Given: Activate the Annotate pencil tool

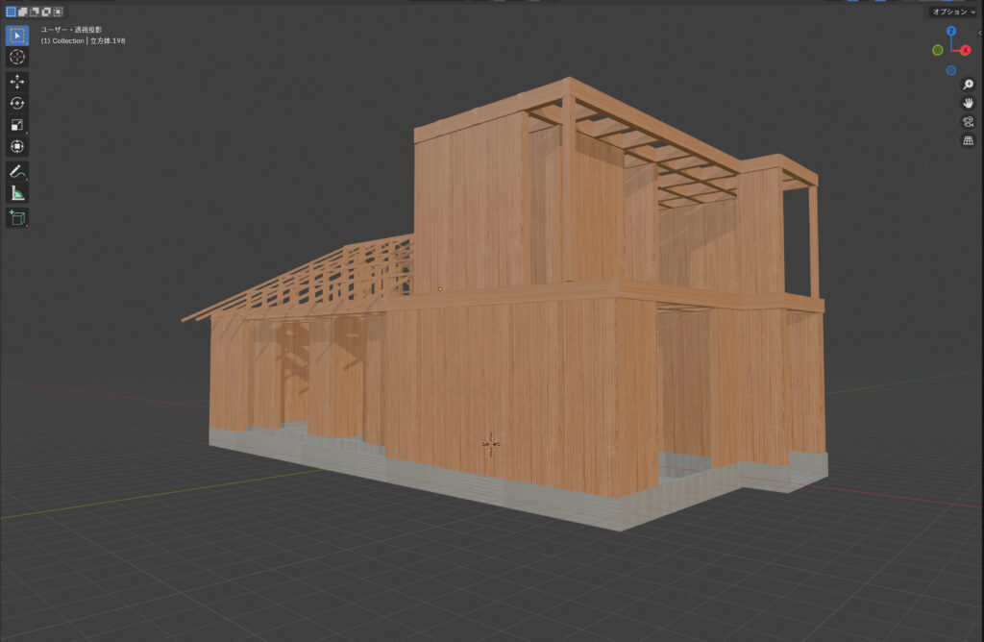Looking at the screenshot, I should click(17, 171).
